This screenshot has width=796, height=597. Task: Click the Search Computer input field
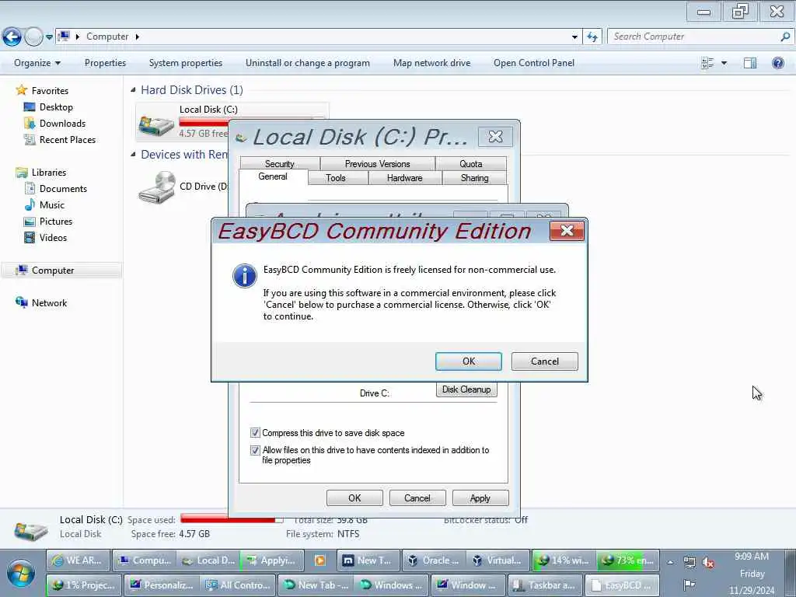(693, 37)
